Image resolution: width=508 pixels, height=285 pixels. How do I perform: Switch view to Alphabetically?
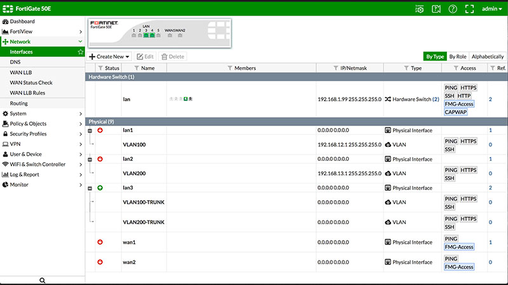[x=488, y=56]
